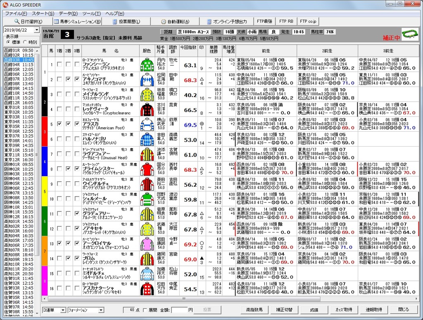Open the 3連単 bet type dropdown
This screenshot has width=423, height=320.
coord(63,310)
